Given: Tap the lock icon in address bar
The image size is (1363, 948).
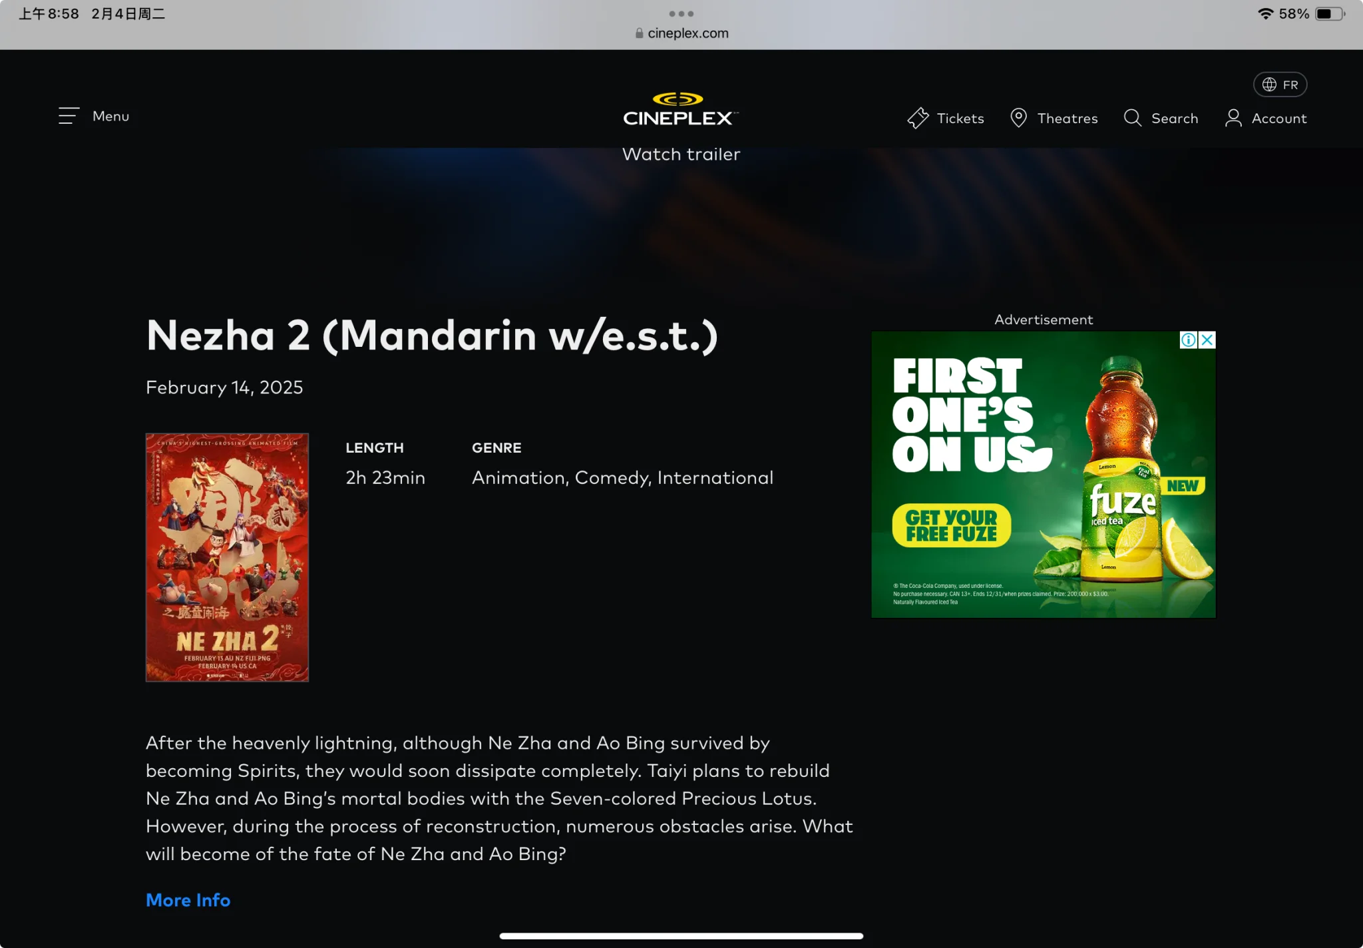Looking at the screenshot, I should (x=640, y=33).
